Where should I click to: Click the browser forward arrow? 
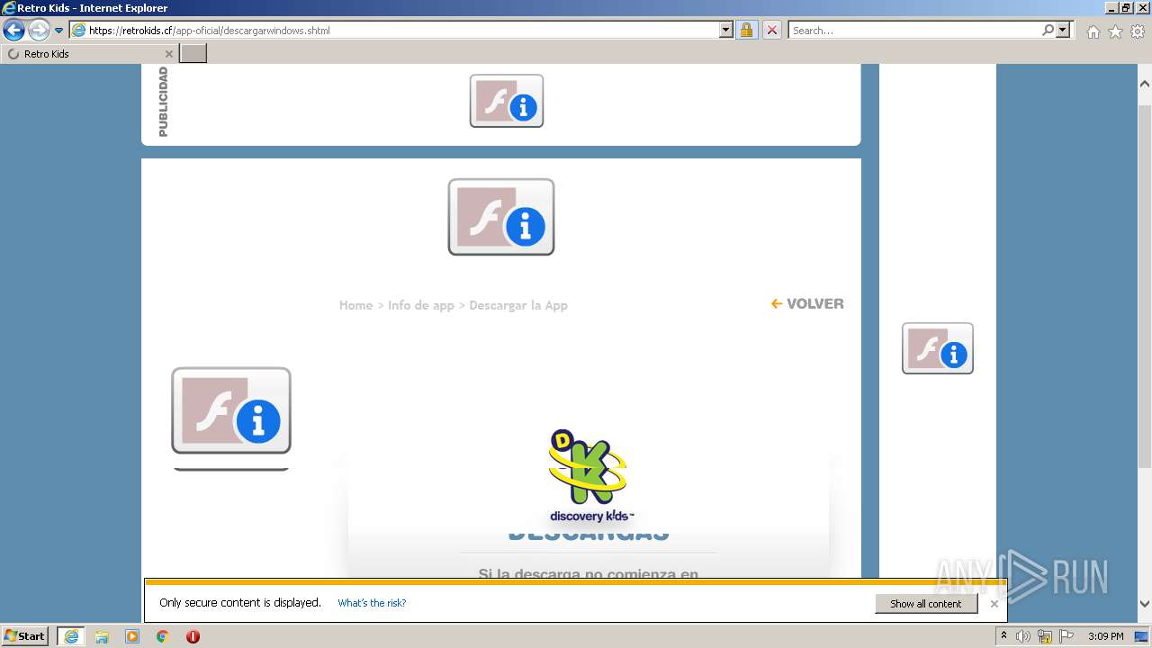click(x=39, y=31)
